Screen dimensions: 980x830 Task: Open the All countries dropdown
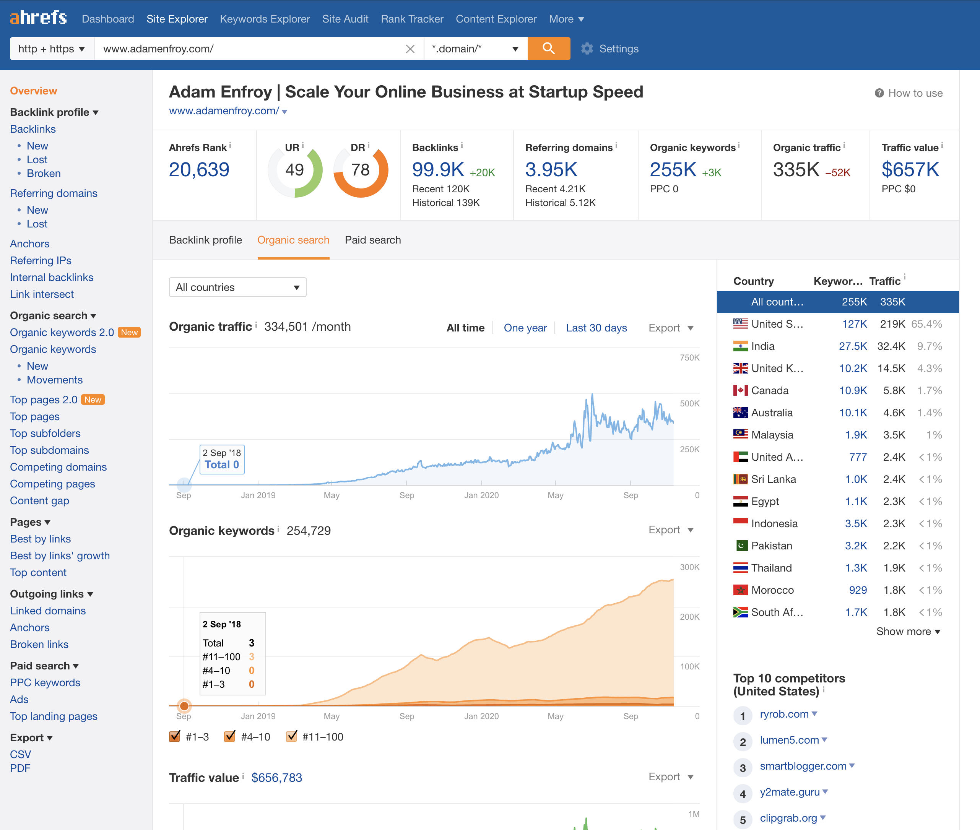[237, 287]
